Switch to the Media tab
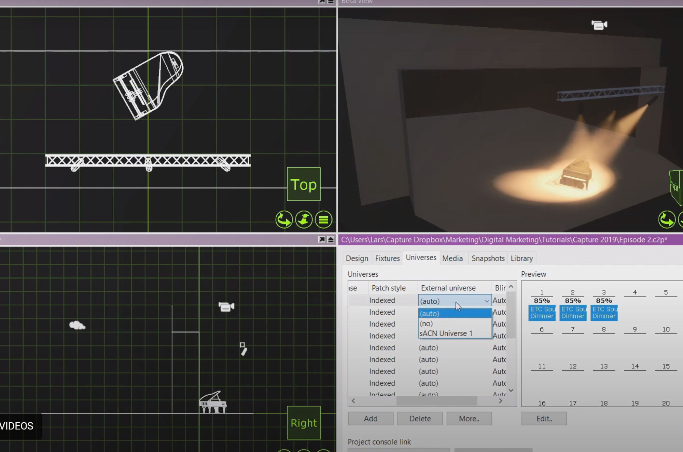 click(x=453, y=258)
